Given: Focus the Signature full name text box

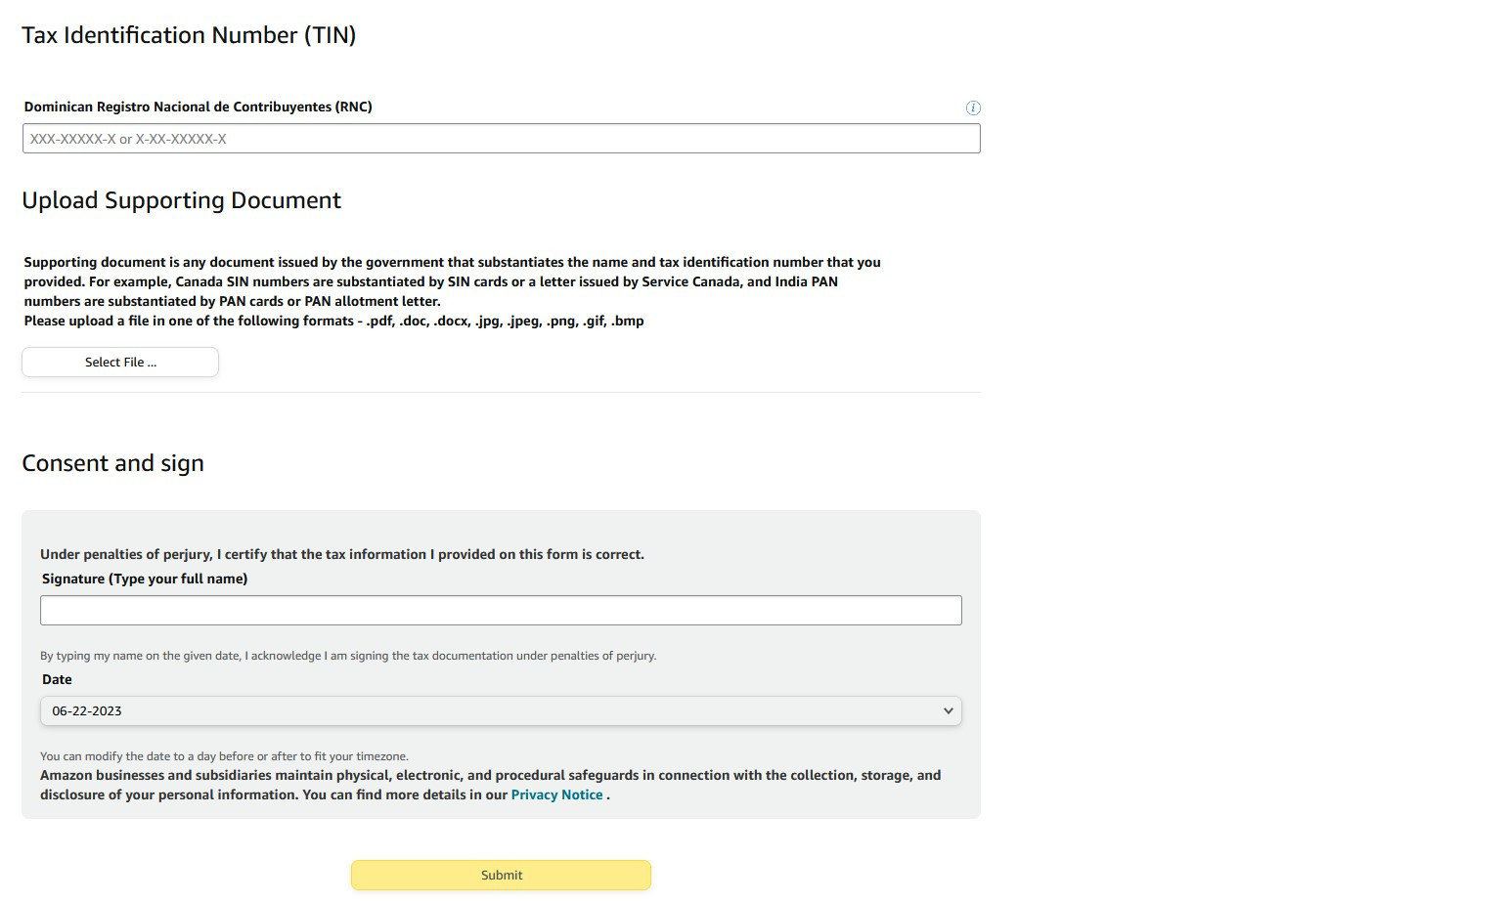Looking at the screenshot, I should point(501,611).
